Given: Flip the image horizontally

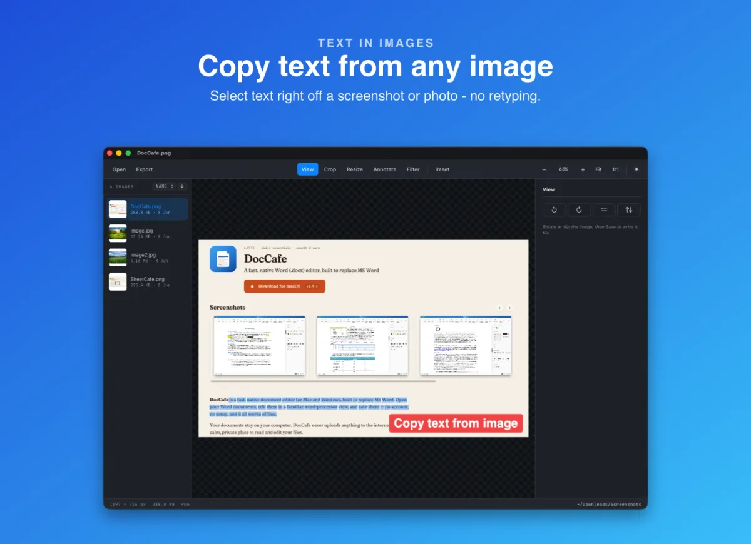Looking at the screenshot, I should 604,209.
